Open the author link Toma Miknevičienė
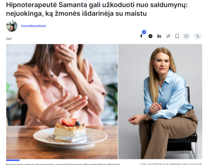This screenshot has height=165, width=207. pos(33,26)
